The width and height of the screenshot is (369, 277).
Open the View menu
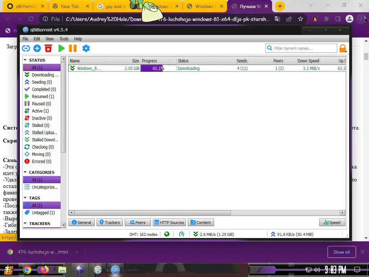point(49,39)
